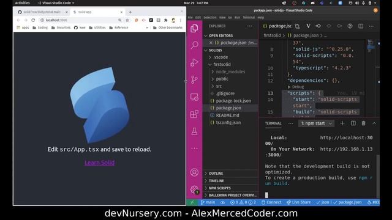Open the Explorer view in activity bar
Viewport: 392px width, 220px height.
tap(194, 29)
